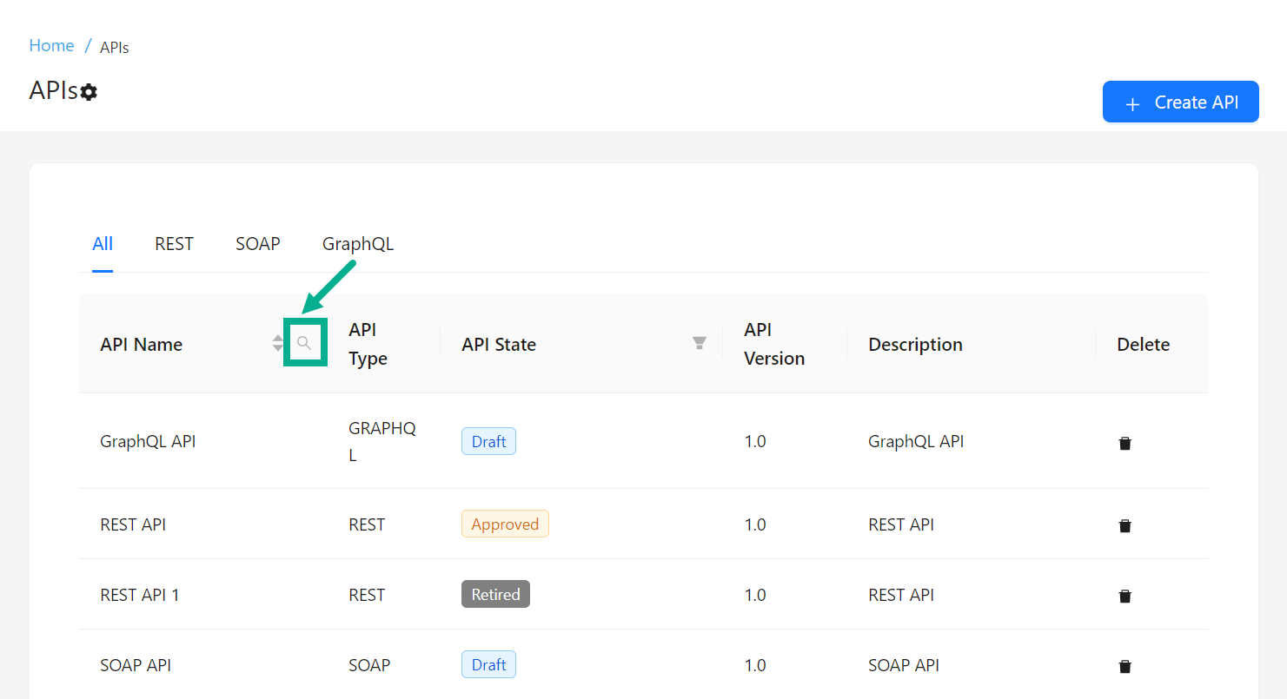Image resolution: width=1287 pixels, height=699 pixels.
Task: Delete the REST API row
Action: (x=1124, y=525)
